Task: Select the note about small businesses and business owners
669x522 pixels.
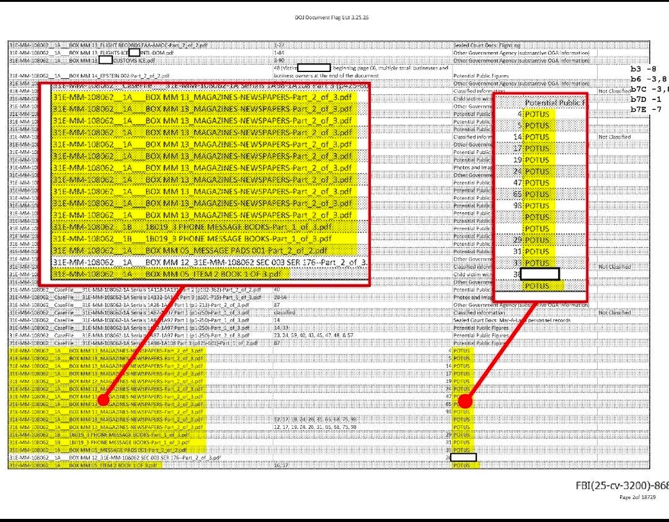Action: point(361,72)
